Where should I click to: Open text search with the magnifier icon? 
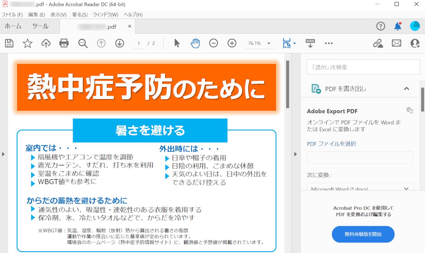click(83, 43)
